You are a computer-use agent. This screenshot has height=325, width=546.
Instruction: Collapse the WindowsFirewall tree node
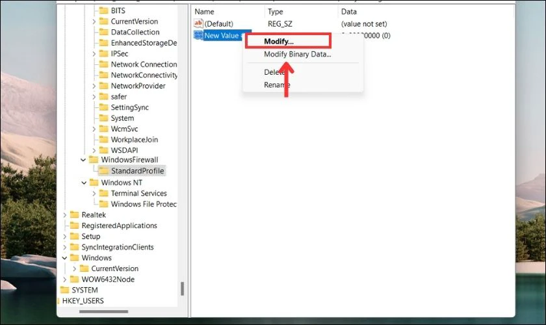(x=83, y=160)
